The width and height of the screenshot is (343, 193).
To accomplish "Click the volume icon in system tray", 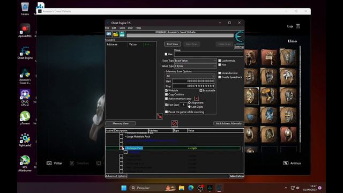I will (x=298, y=188).
